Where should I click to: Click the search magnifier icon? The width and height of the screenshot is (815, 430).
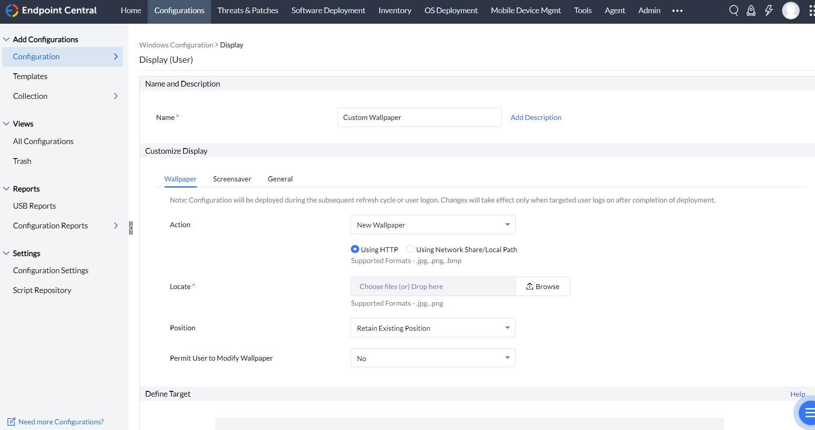click(733, 11)
